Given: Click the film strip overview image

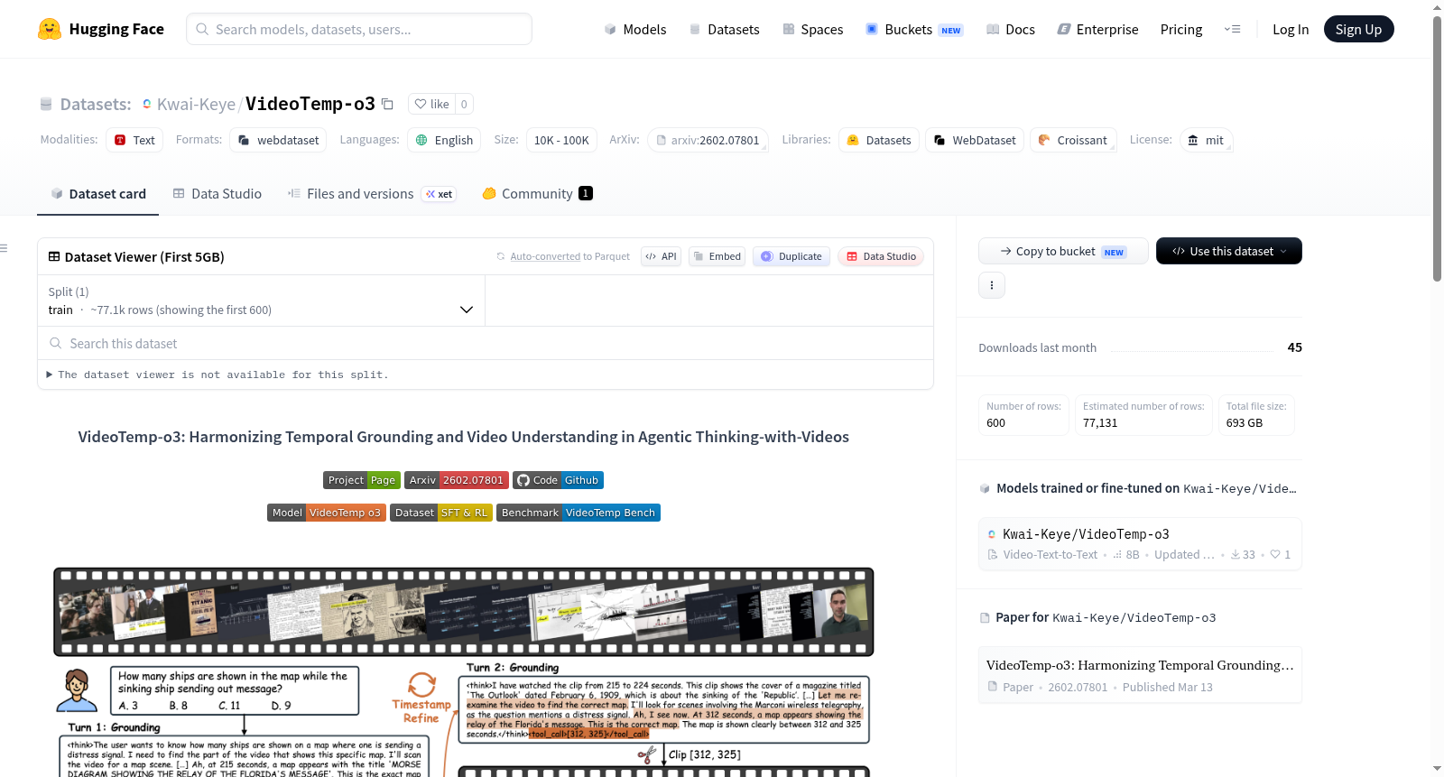Looking at the screenshot, I should [464, 612].
